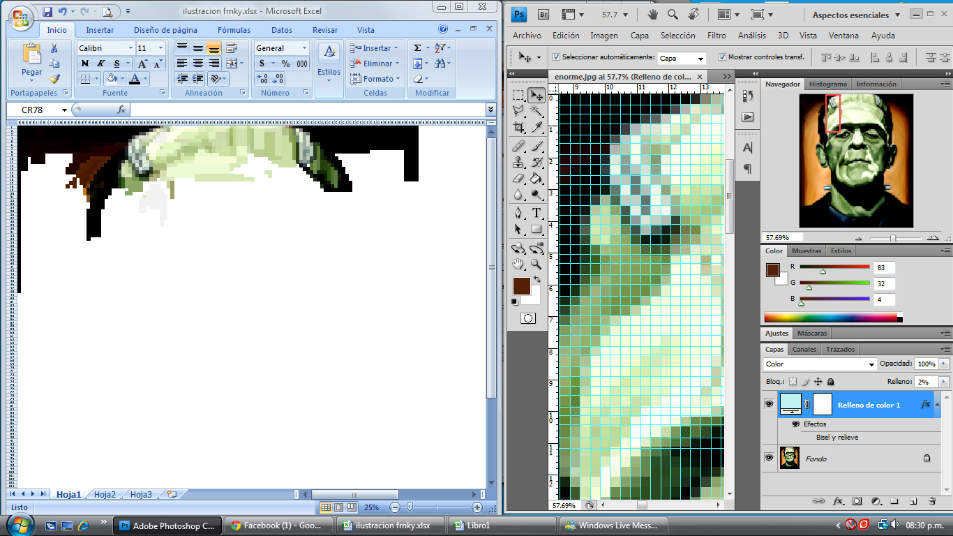Open layer blend mode Color dropdown
953x536 pixels.
click(x=871, y=364)
